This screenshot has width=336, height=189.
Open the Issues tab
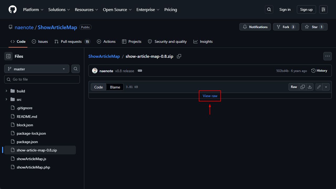(x=40, y=41)
